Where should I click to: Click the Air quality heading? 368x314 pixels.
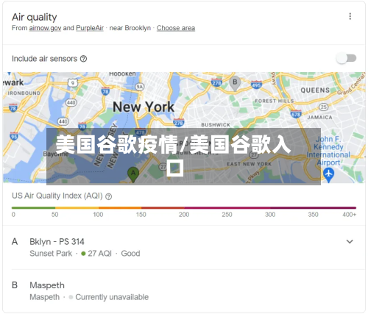point(35,17)
